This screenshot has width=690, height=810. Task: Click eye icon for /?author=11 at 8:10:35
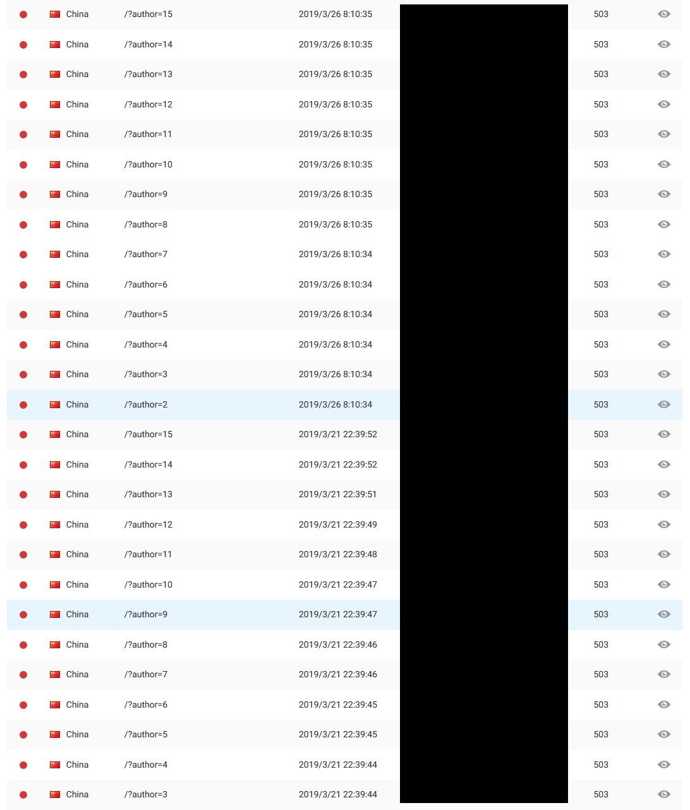(663, 134)
